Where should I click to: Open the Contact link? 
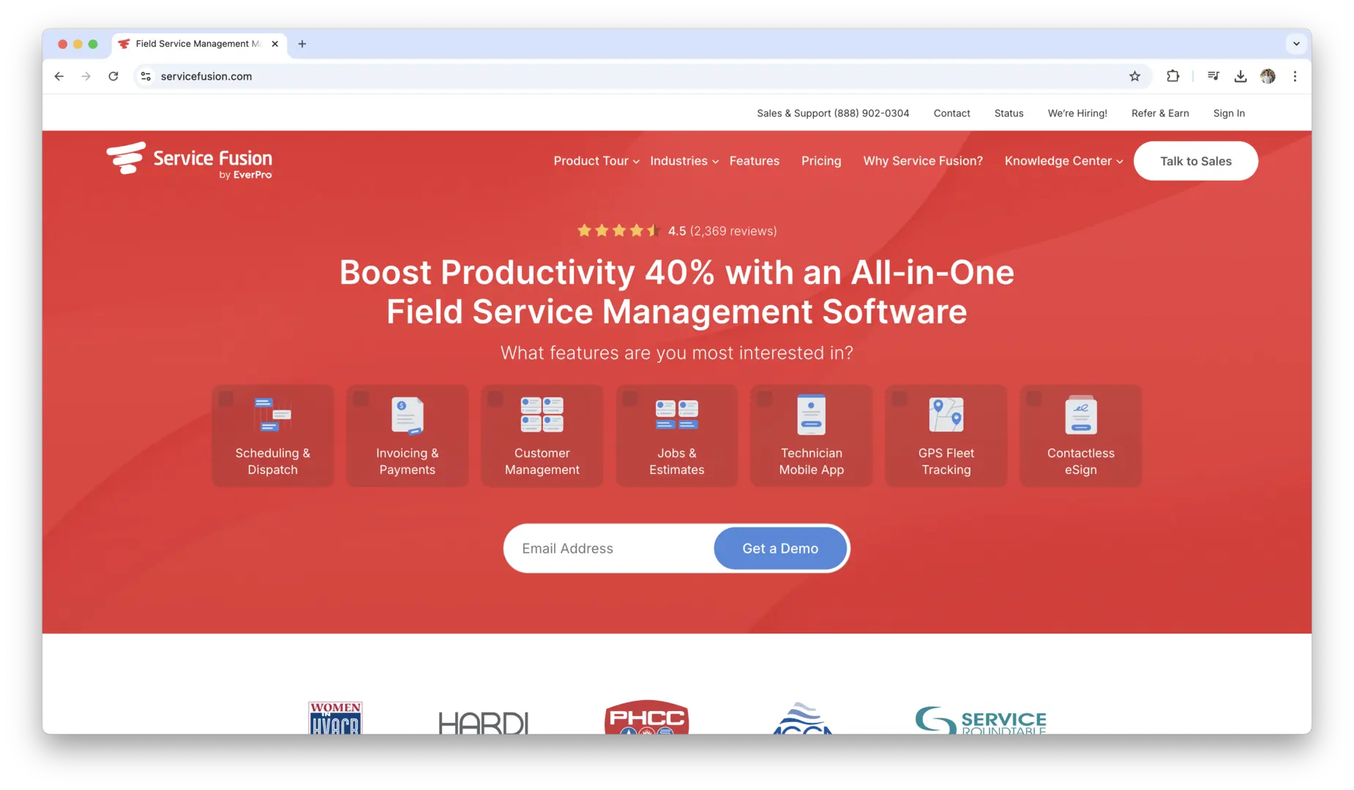pos(951,113)
